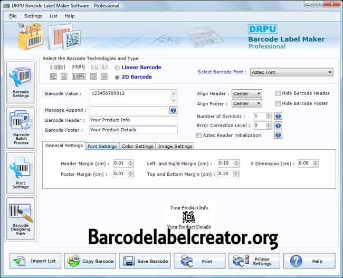
Task: Switch to General Settings tab
Action: 64,146
